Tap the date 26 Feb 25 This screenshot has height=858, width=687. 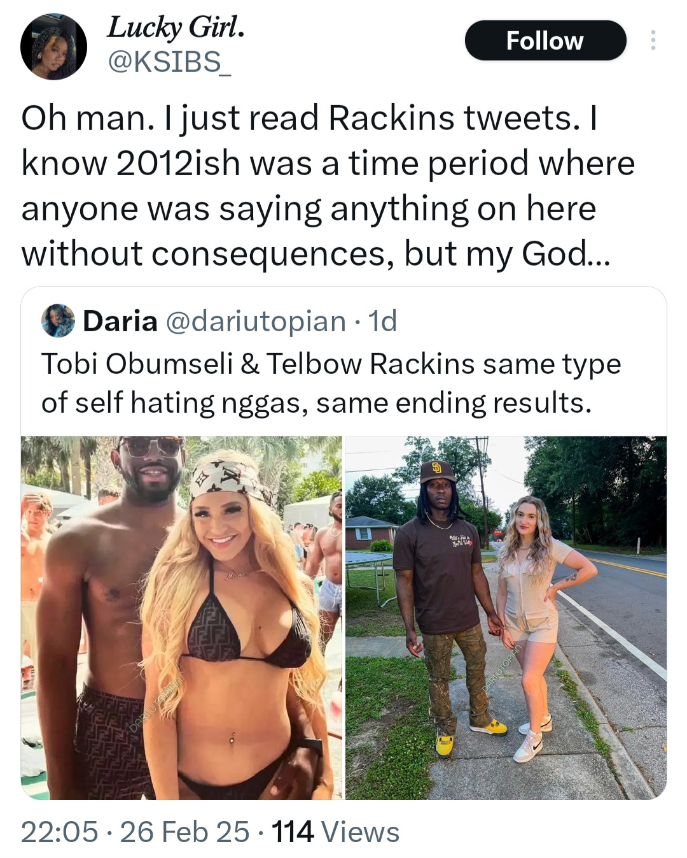pos(184,832)
